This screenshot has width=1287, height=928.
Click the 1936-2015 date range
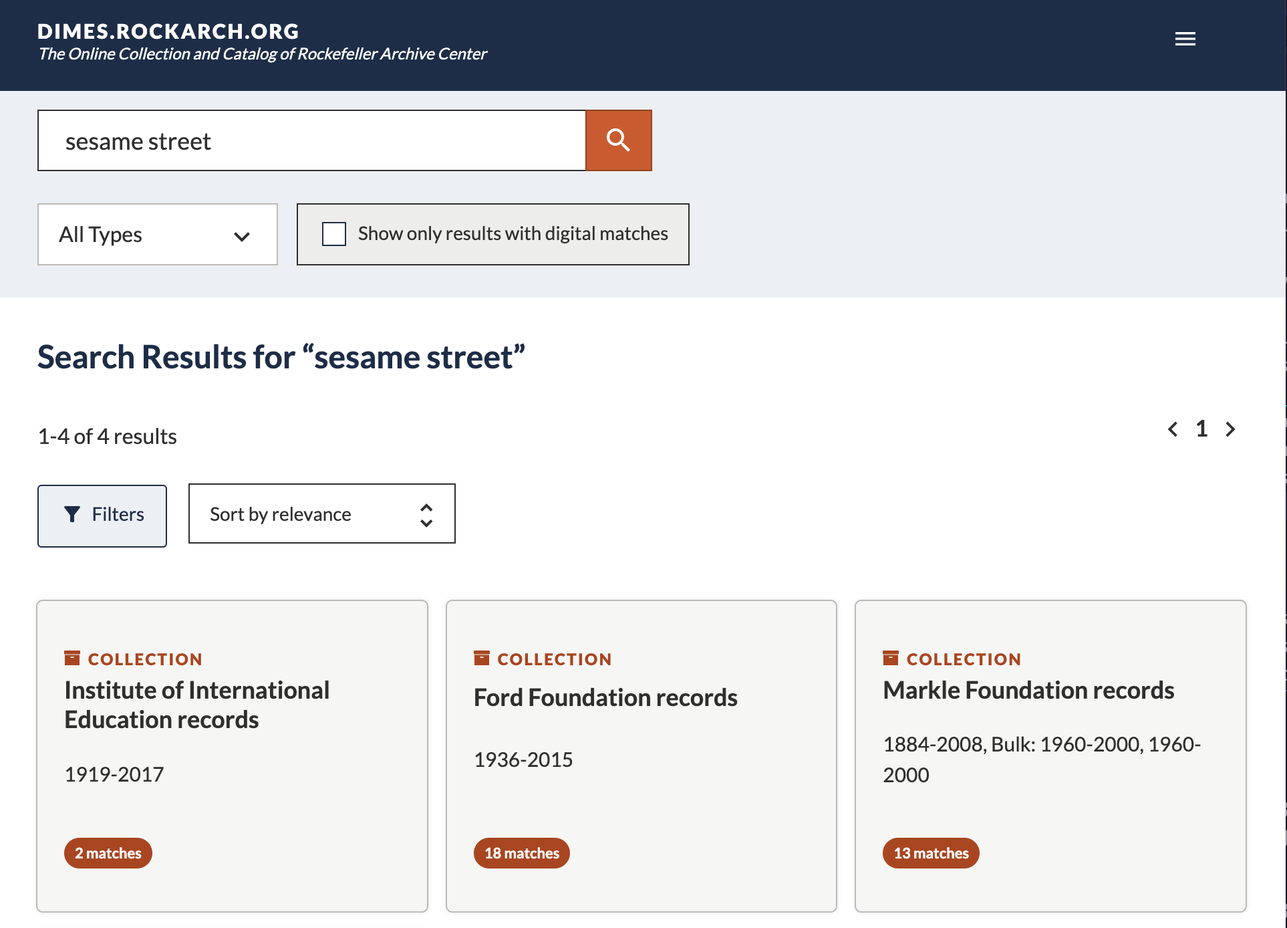tap(523, 760)
